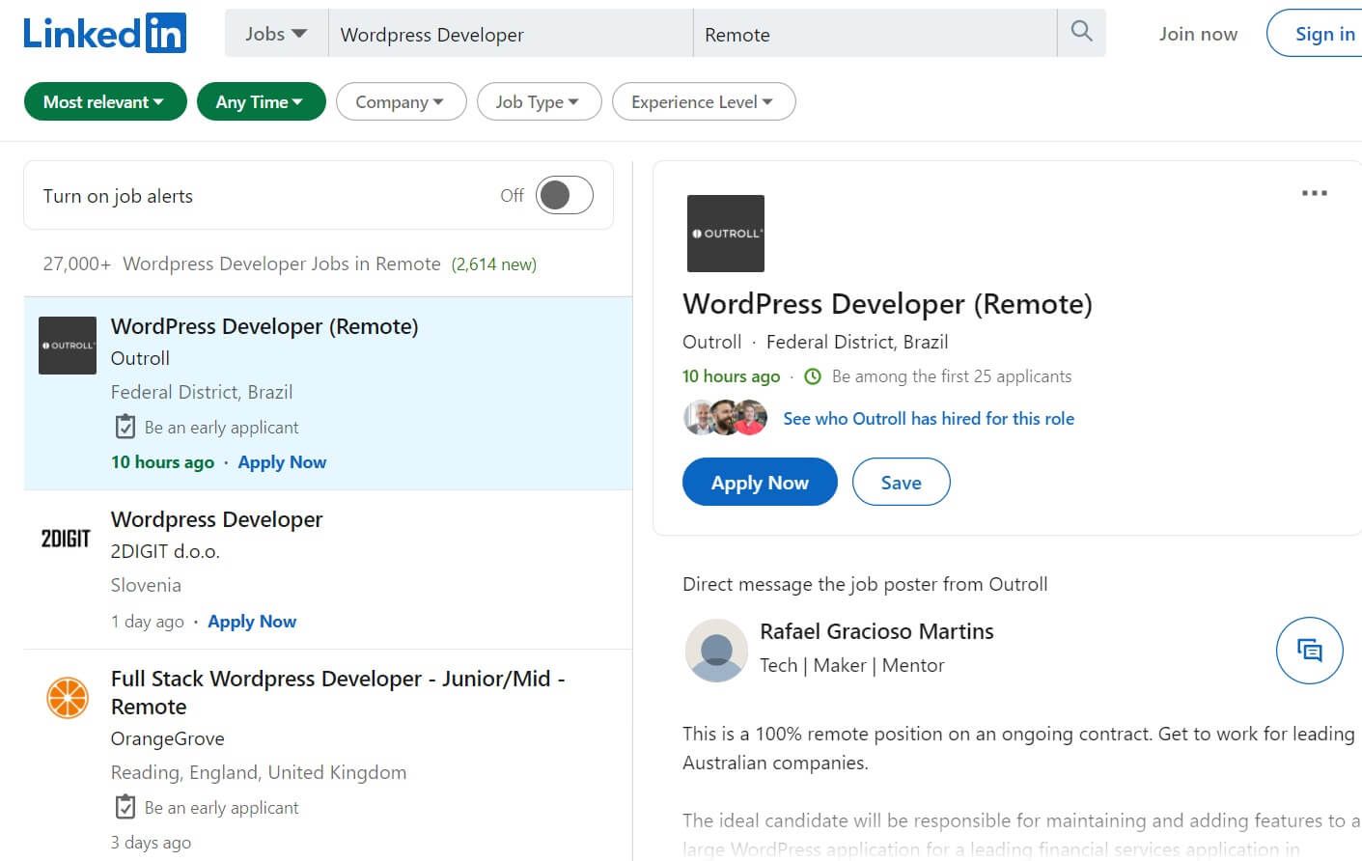Screen dimensions: 1362x861
Task: Select the OrangeGrove company logo
Action: pos(67,697)
